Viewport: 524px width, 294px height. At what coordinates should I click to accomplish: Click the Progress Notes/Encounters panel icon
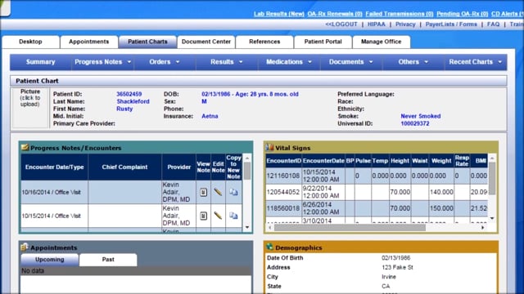(25, 147)
